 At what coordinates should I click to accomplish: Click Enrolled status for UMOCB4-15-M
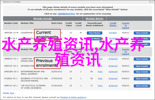113,33
